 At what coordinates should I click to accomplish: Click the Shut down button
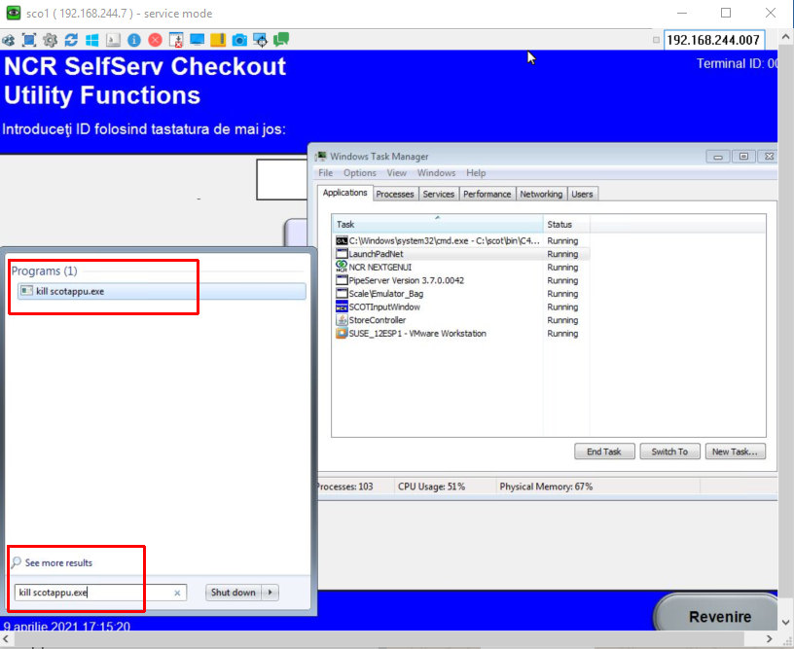pos(233,593)
